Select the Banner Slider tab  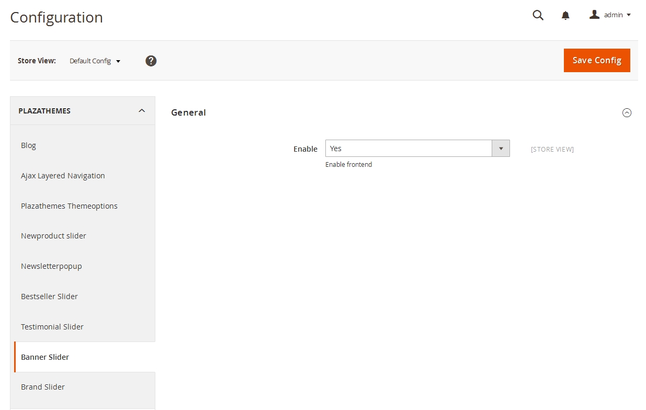(45, 357)
